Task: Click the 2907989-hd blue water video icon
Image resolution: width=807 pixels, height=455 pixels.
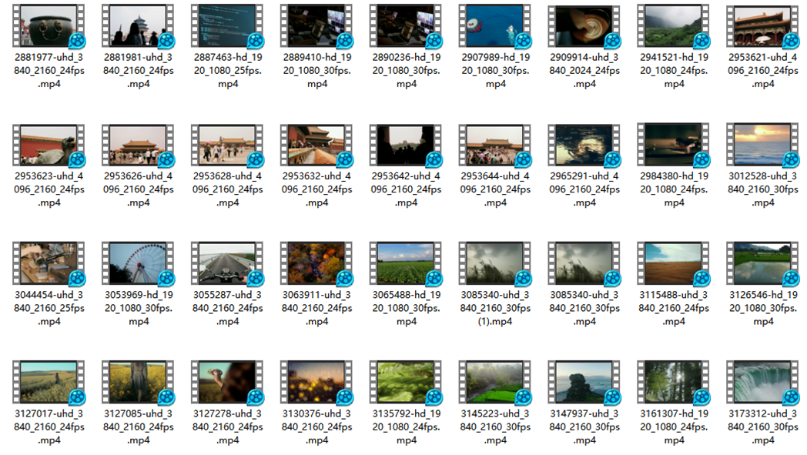Action: tap(495, 25)
